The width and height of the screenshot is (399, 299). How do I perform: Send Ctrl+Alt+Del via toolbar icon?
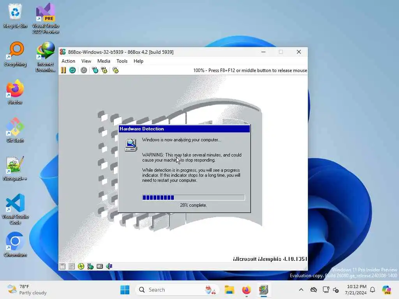click(95, 70)
